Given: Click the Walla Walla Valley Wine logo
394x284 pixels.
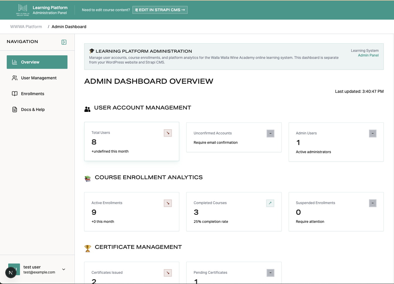Looking at the screenshot, I should click(23, 10).
